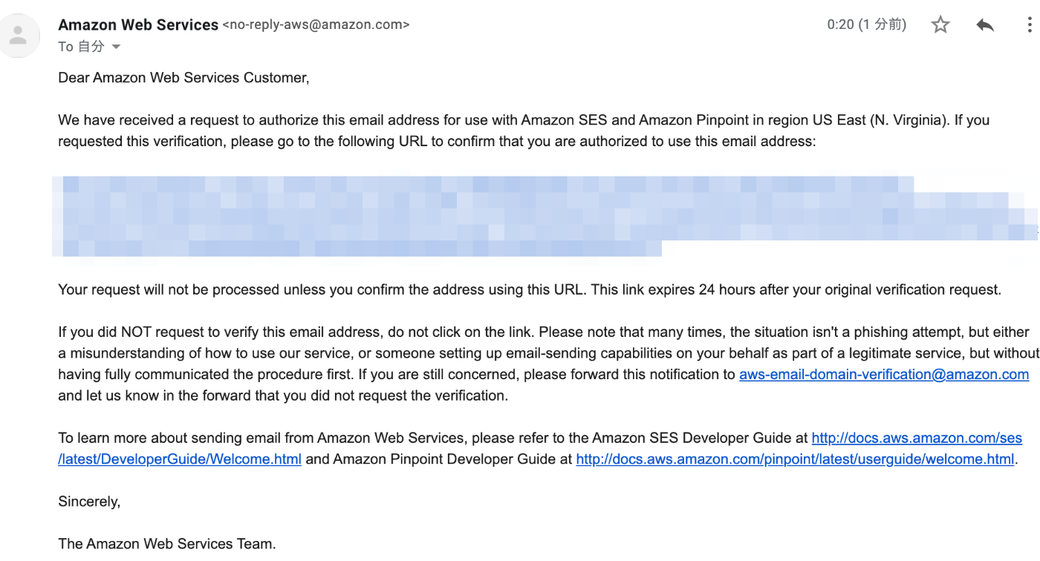The height and width of the screenshot is (561, 1040).
Task: Click the To 自分 recipient label
Action: pos(82,47)
